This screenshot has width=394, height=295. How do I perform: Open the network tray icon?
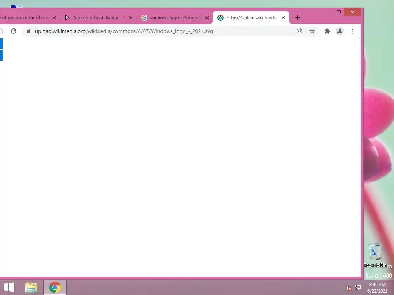point(358,287)
